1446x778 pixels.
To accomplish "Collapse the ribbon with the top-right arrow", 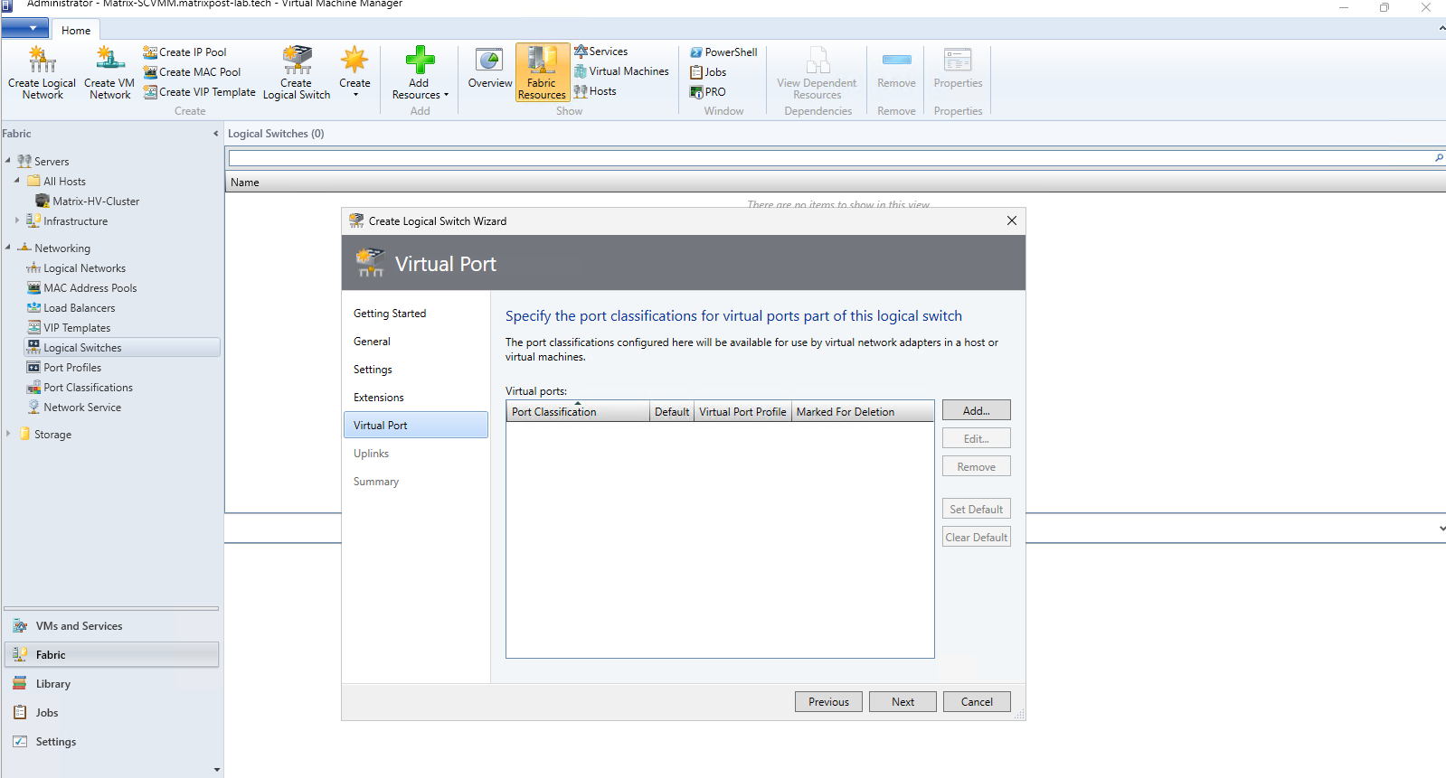I will point(1441,29).
